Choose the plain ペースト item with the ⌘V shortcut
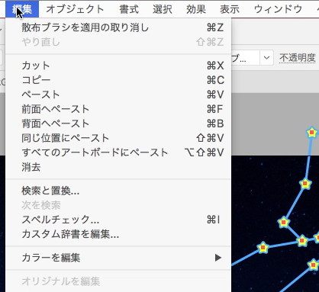The width and height of the screenshot is (319, 292). pyautogui.click(x=118, y=95)
